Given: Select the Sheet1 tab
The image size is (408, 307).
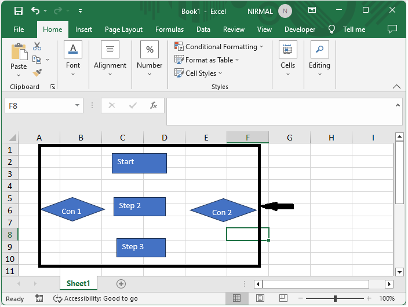Looking at the screenshot, I should coord(78,283).
